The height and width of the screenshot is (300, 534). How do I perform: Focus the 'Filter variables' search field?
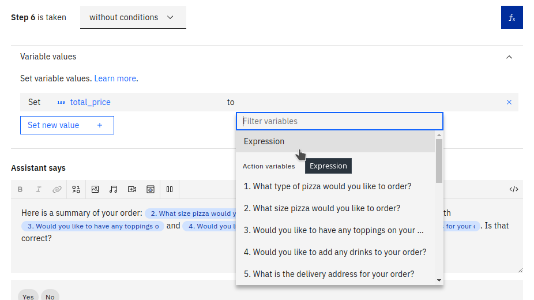(339, 121)
